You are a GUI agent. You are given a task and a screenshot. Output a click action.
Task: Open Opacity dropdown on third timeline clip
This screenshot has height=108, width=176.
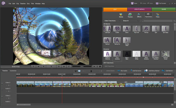click(70, 82)
